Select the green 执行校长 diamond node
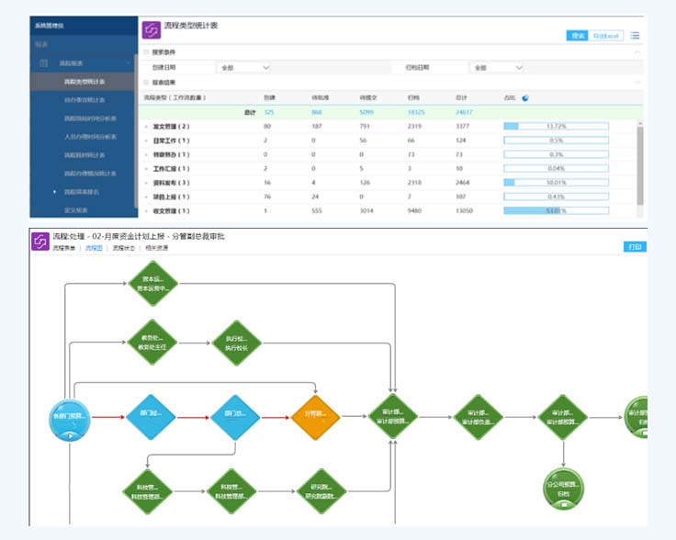 (237, 342)
